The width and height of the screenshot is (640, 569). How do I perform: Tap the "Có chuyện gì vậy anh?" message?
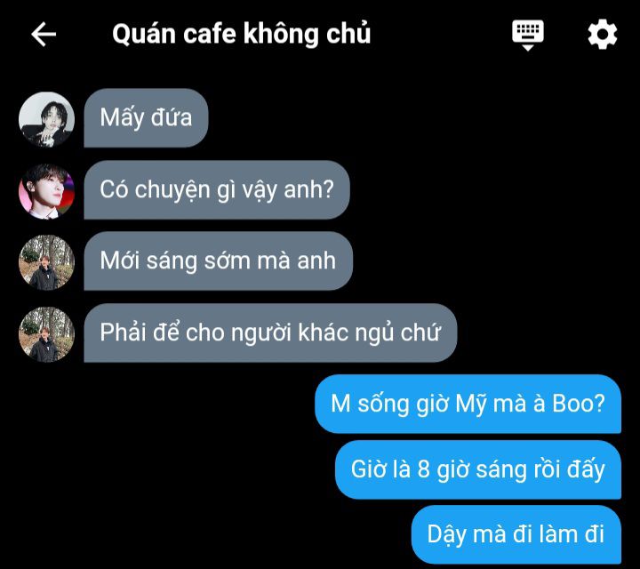click(x=217, y=189)
